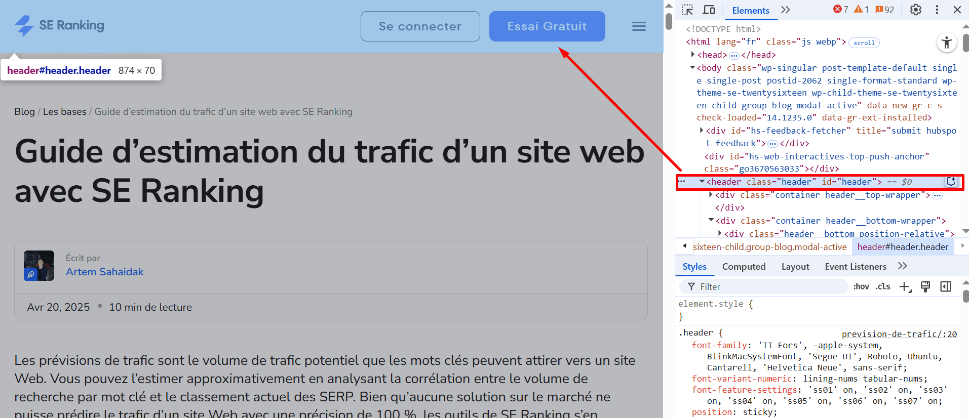Click the Elements panel vertical scrollbar
This screenshot has height=418, width=969.
(965, 43)
